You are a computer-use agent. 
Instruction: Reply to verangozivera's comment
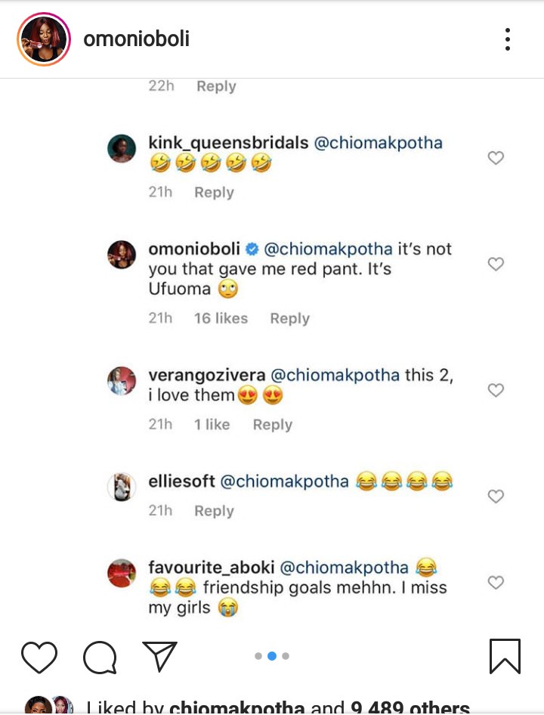tap(272, 425)
